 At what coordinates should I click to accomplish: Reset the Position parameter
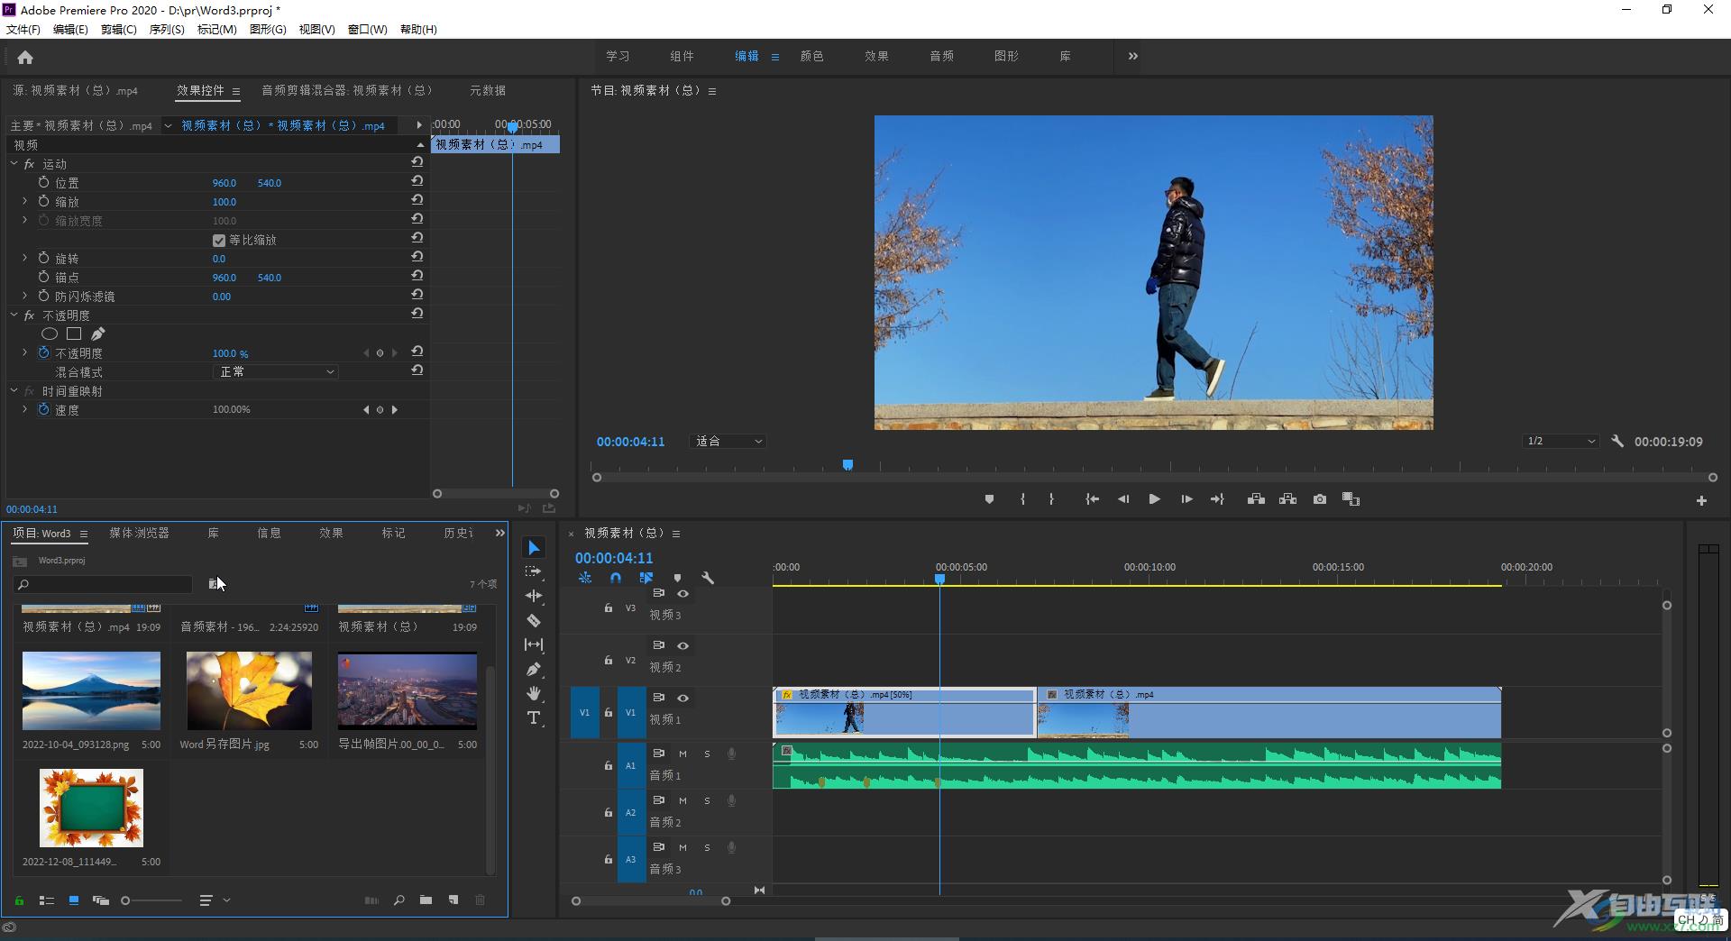pyautogui.click(x=417, y=181)
